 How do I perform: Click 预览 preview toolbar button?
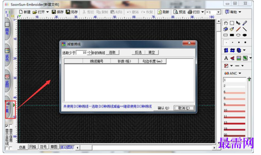180,12
